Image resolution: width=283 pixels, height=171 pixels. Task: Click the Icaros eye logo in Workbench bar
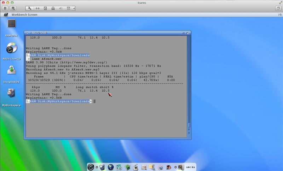tap(6, 15)
